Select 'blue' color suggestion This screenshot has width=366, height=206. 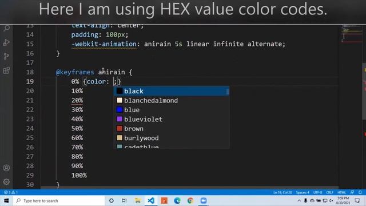click(172, 110)
